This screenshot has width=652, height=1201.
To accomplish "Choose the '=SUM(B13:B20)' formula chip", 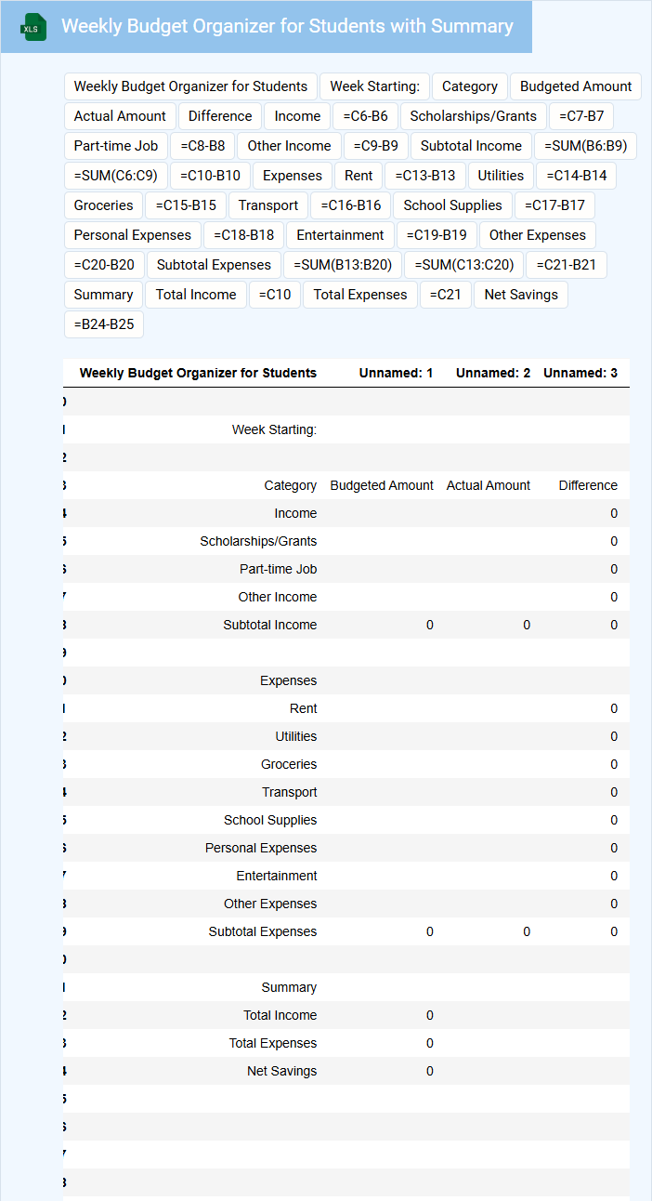I will pyautogui.click(x=343, y=265).
